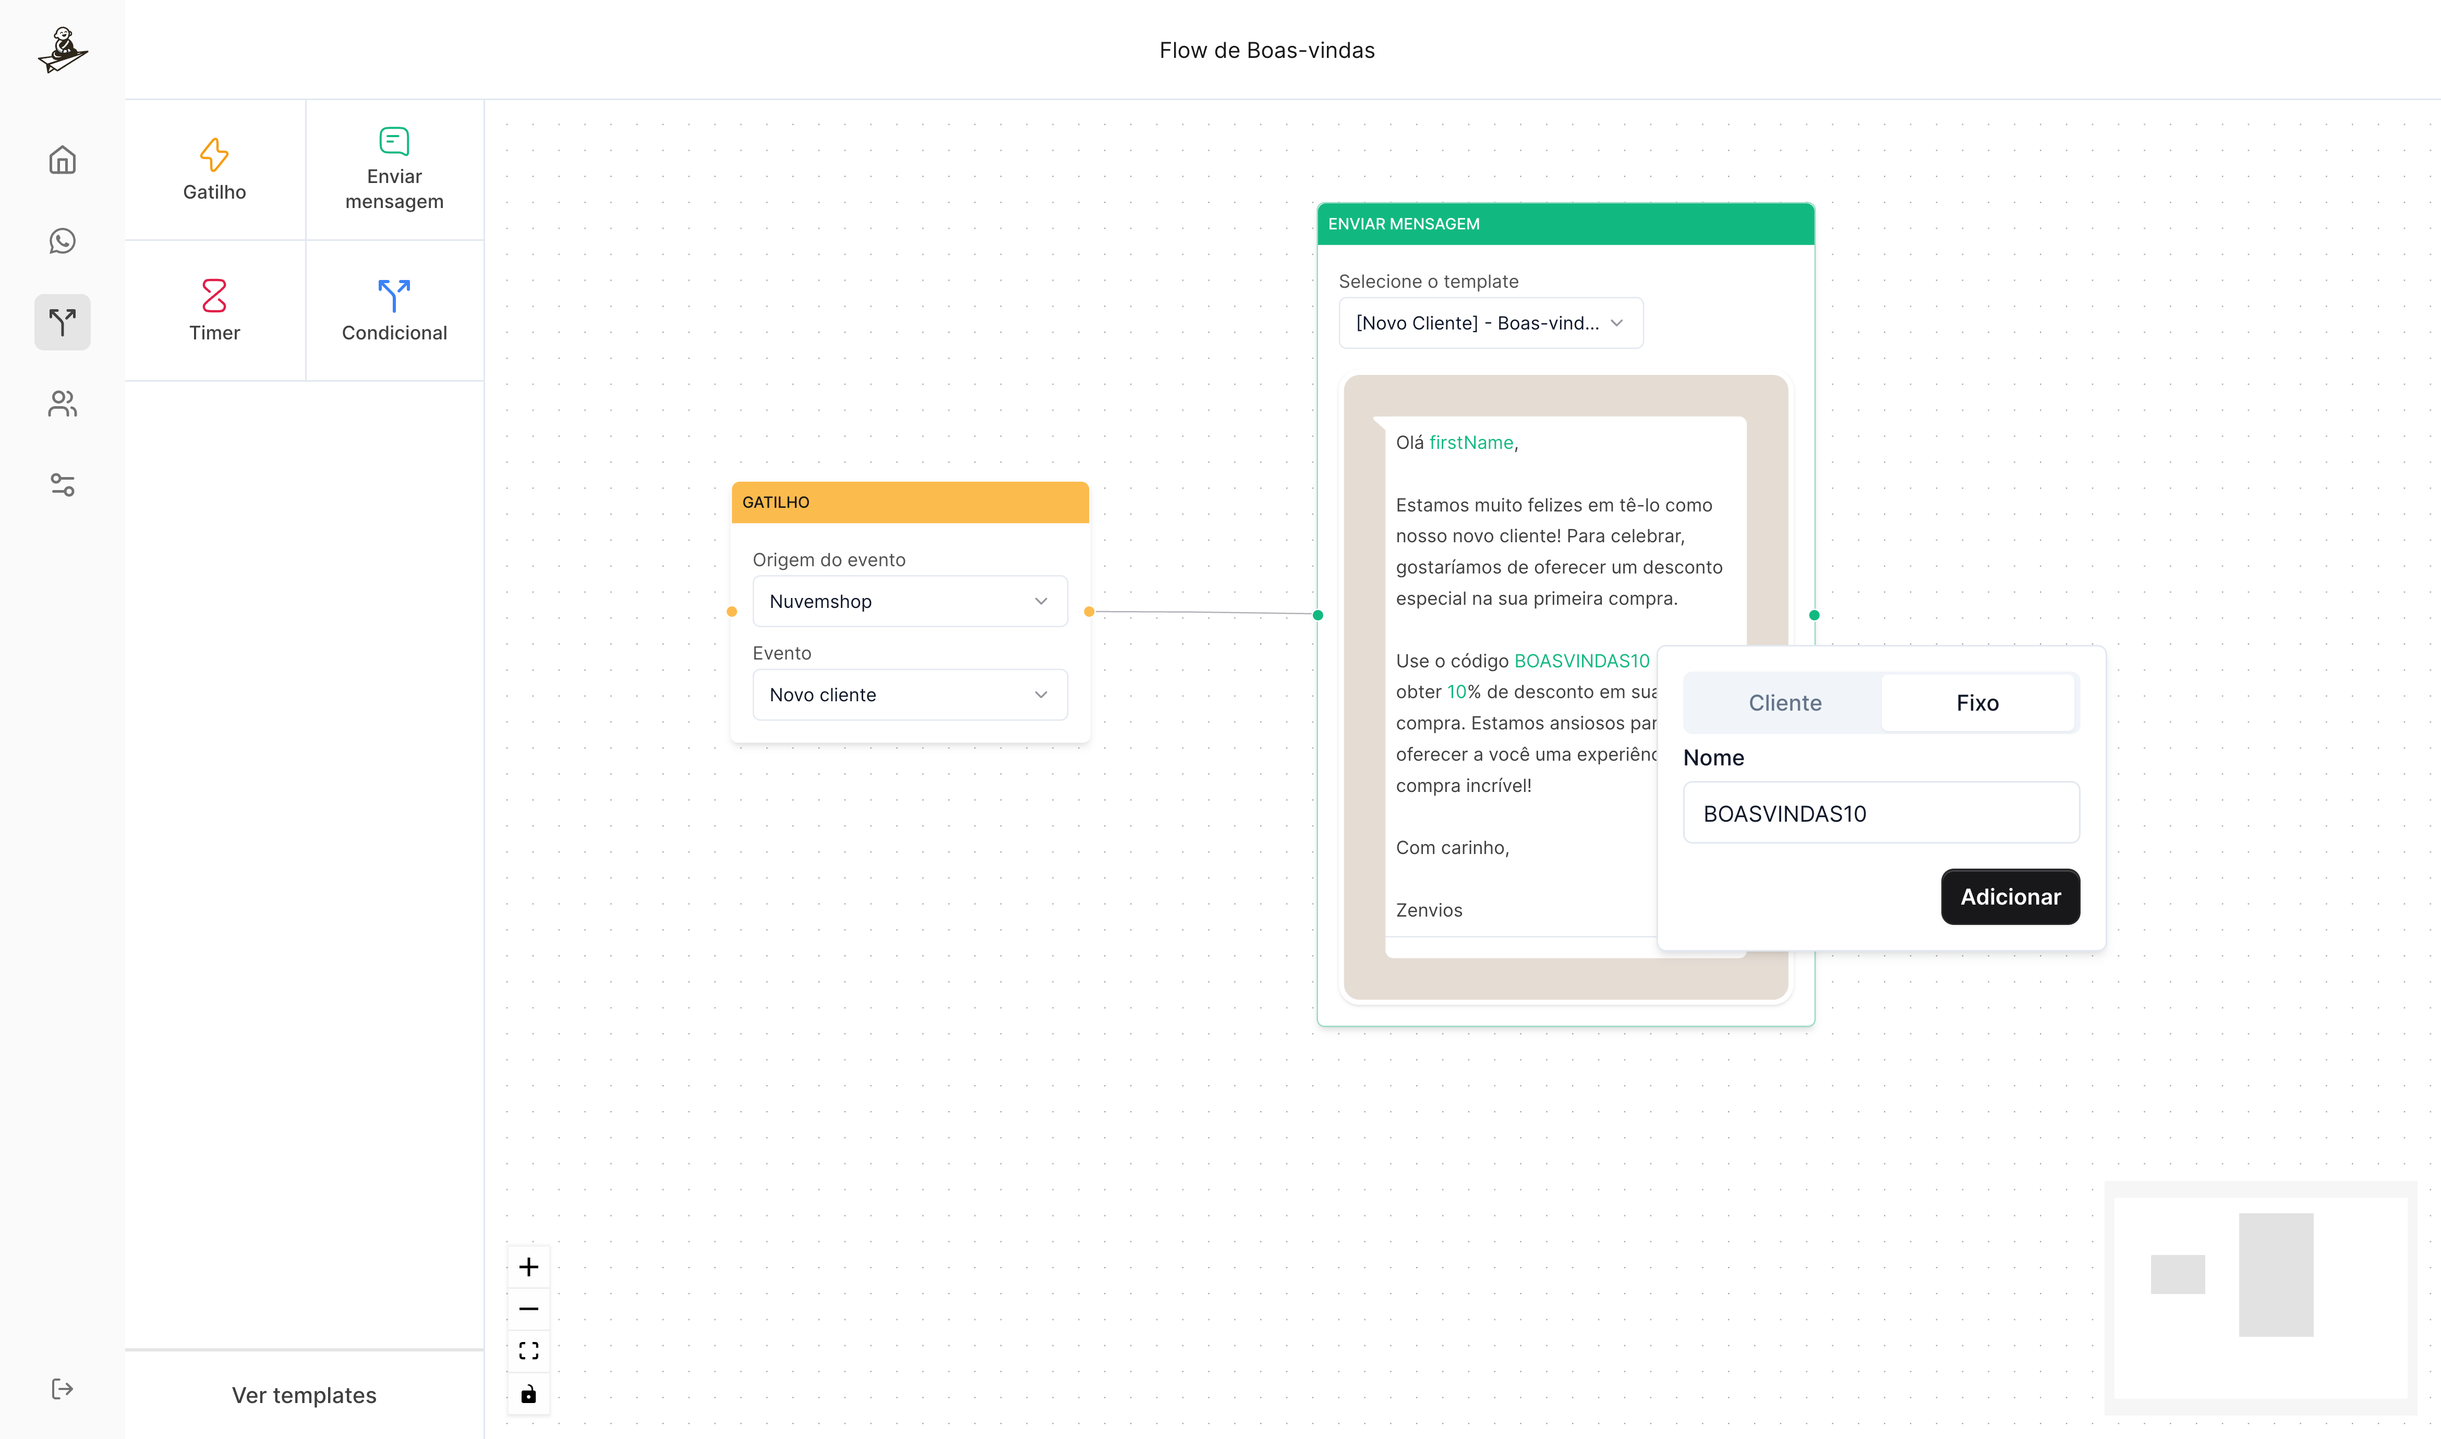Viewport: 2441px width, 1439px height.
Task: Open the Home section in the sidebar
Action: (x=62, y=160)
